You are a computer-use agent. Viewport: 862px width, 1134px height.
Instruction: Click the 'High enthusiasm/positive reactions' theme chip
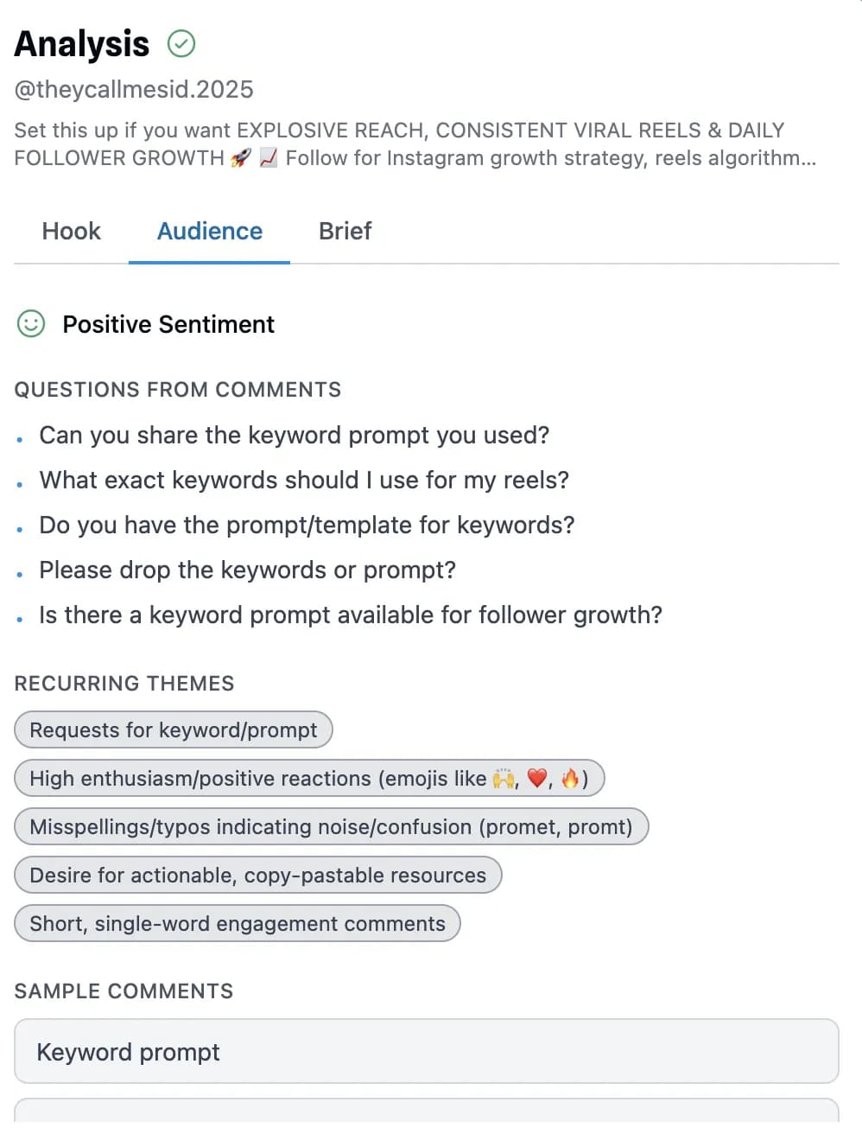pyautogui.click(x=308, y=779)
